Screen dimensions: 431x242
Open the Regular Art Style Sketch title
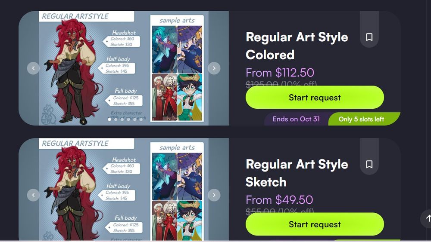click(x=297, y=173)
